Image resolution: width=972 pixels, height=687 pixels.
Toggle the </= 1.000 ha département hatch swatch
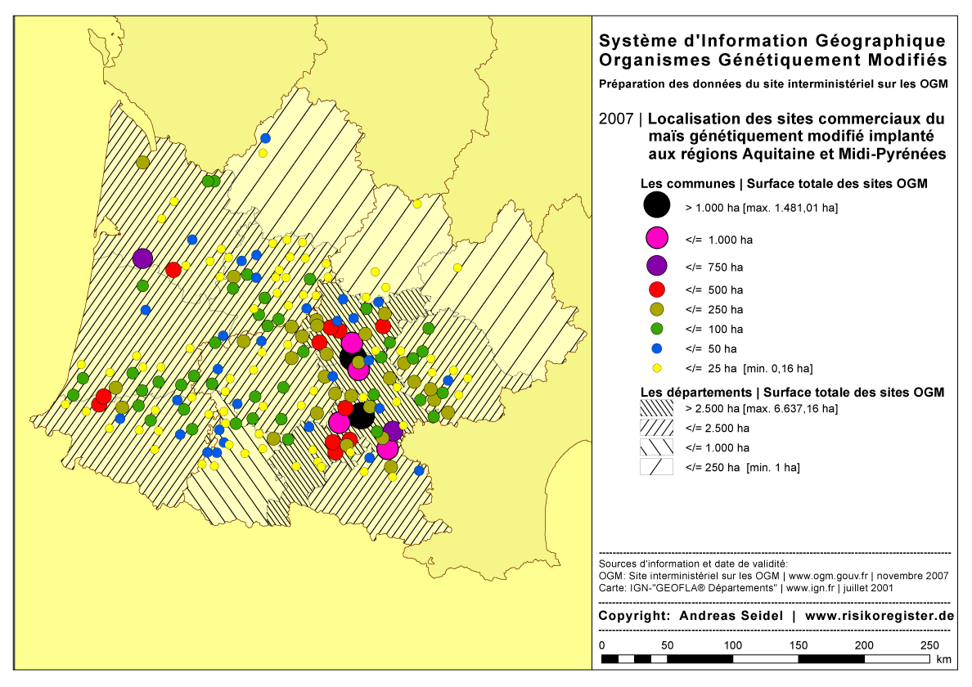(655, 448)
